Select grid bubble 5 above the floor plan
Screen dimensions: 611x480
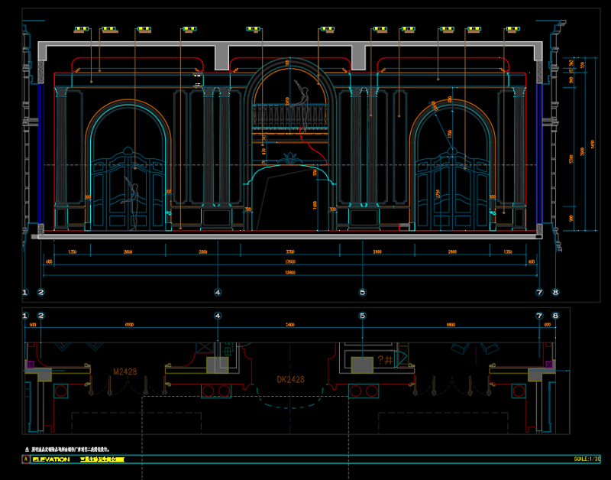[363, 315]
